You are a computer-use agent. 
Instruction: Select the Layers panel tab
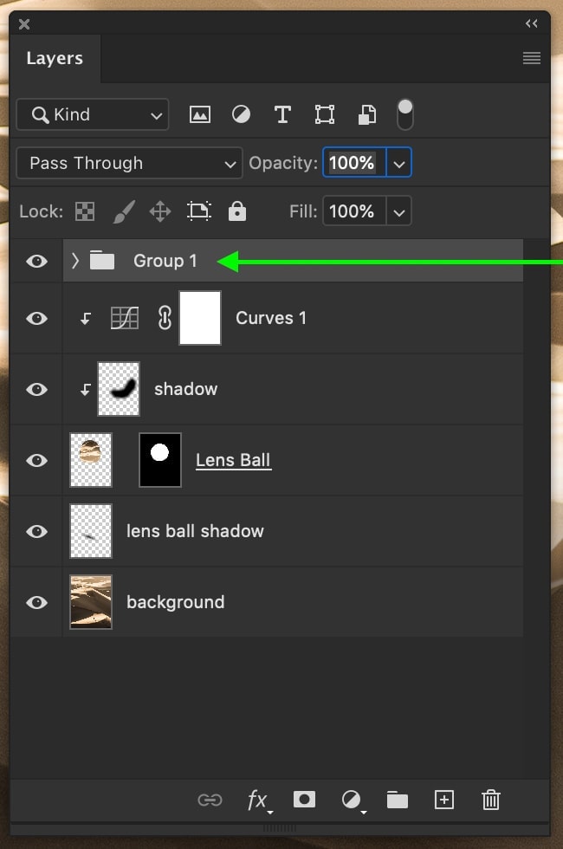pyautogui.click(x=55, y=59)
